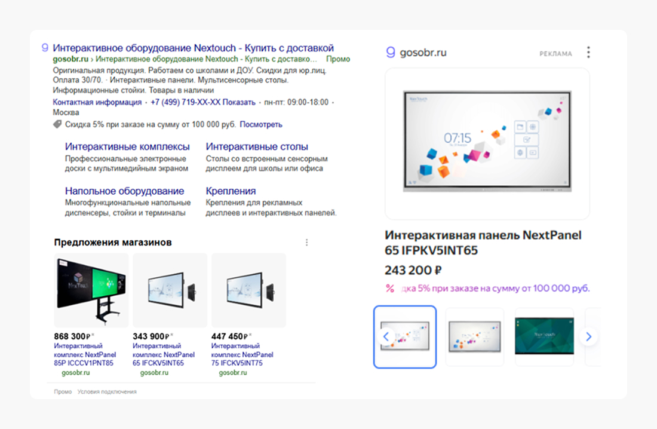Click gosobr.ru under the 447 450 ₽ offer
The width and height of the screenshot is (657, 429).
[x=233, y=372]
